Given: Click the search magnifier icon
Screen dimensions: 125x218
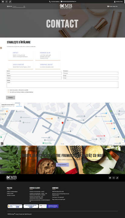Looking at the screenshot, I should [x=24, y=6].
